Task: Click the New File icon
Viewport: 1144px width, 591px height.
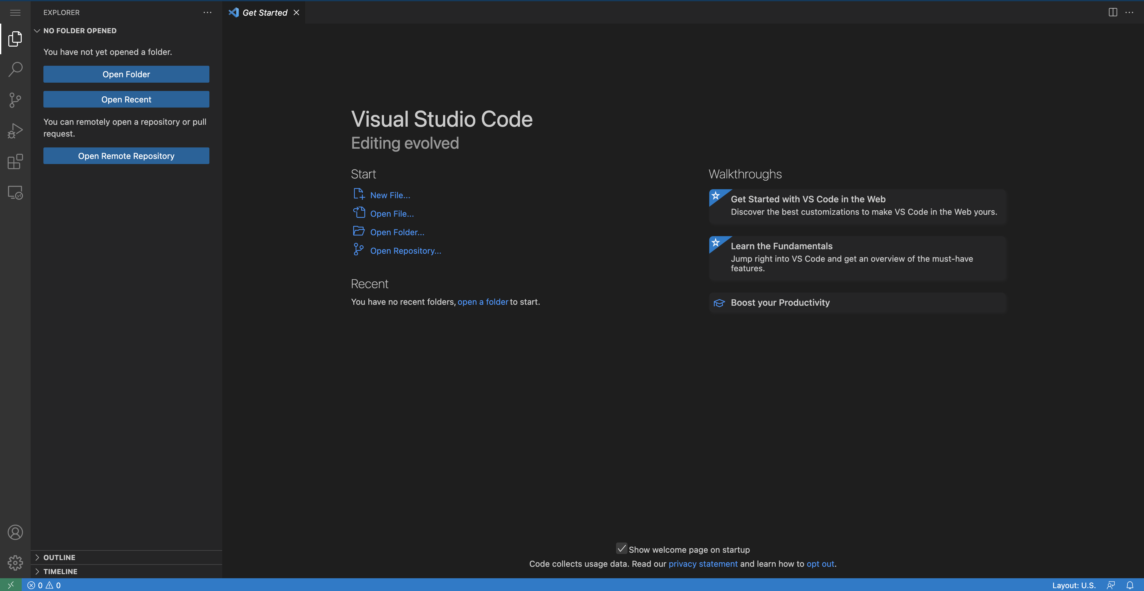Action: click(359, 194)
